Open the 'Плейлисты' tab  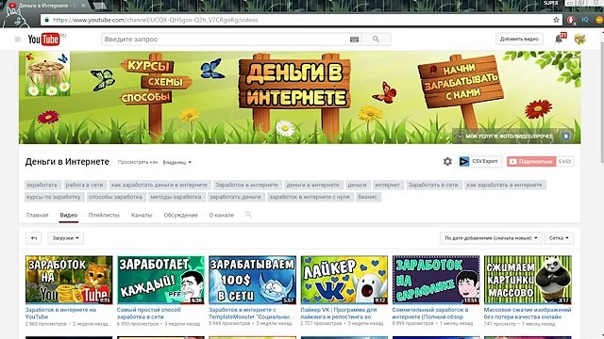click(104, 215)
